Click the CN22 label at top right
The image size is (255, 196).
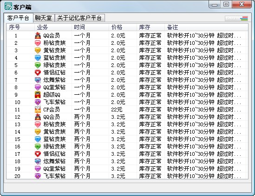pos(231,18)
